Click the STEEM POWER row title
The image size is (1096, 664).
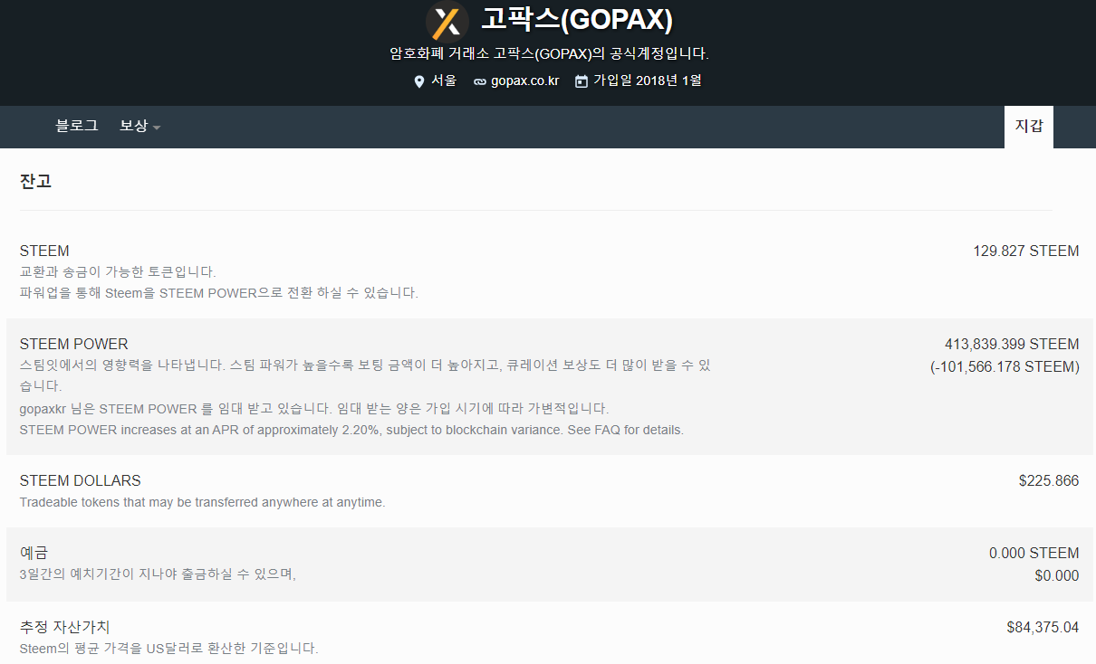(x=74, y=344)
